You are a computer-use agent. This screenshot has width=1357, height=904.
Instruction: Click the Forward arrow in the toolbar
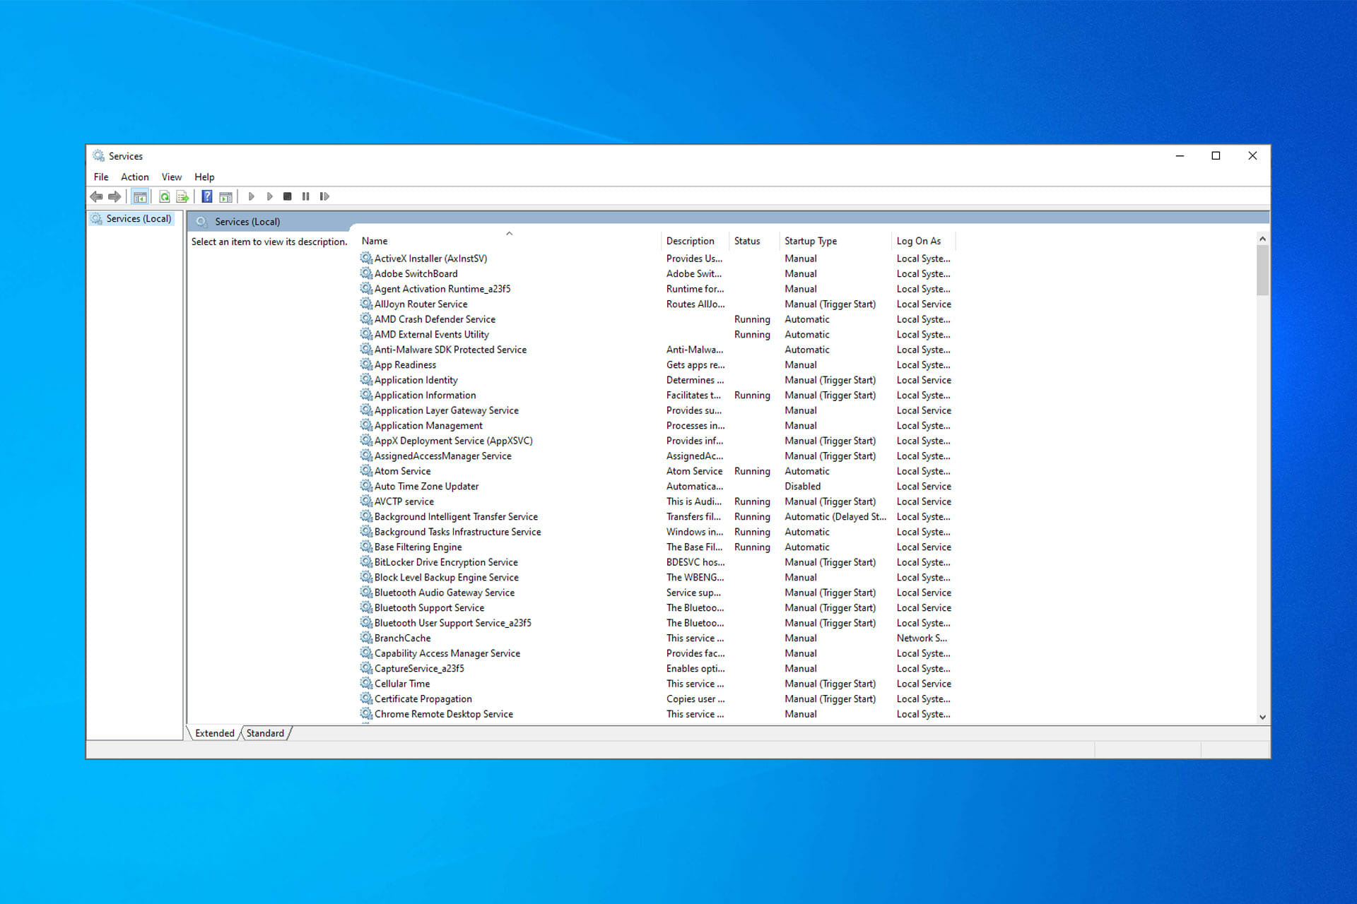pyautogui.click(x=114, y=196)
